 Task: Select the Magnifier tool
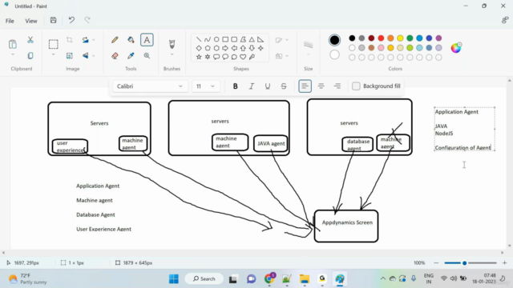pos(147,56)
